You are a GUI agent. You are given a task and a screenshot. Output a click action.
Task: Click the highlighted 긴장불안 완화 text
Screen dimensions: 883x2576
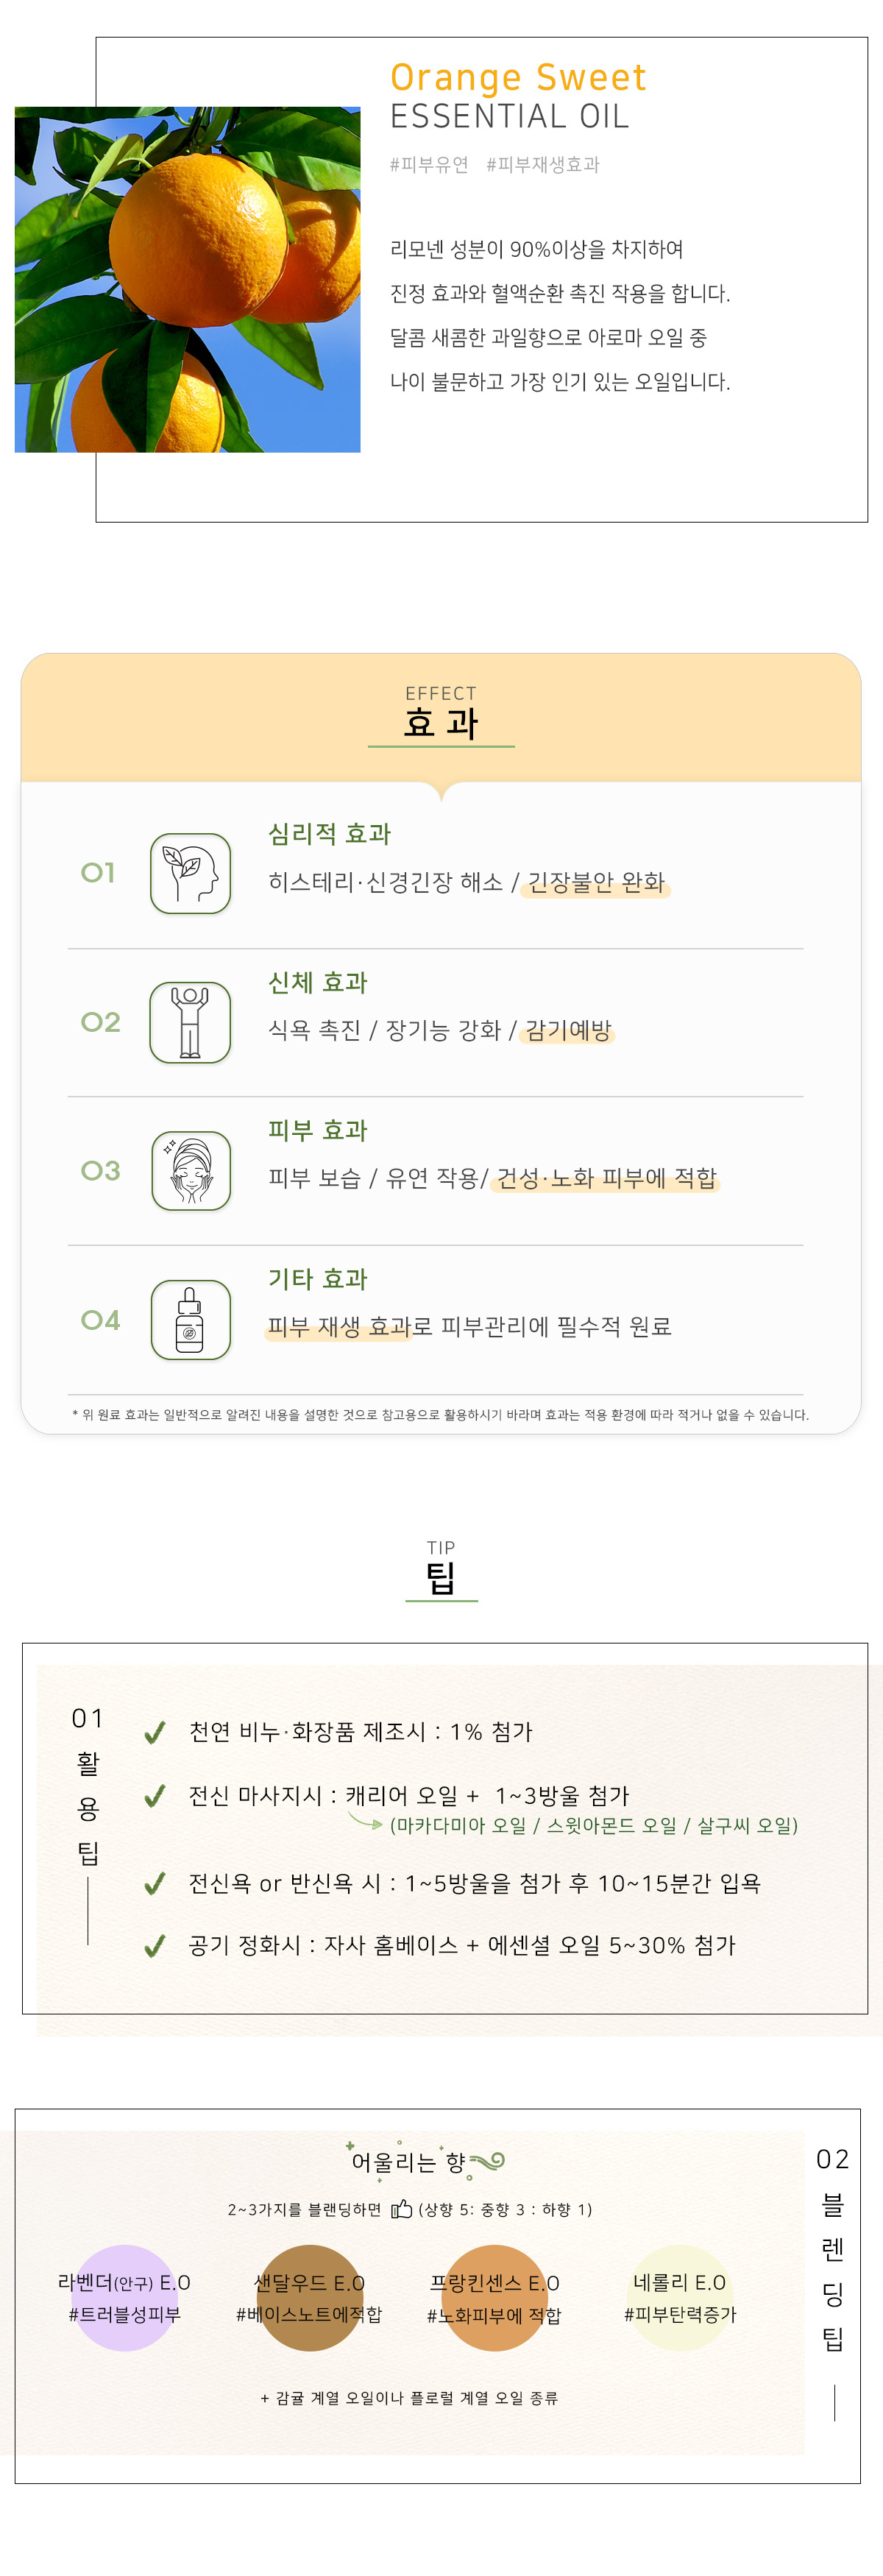coord(596,882)
